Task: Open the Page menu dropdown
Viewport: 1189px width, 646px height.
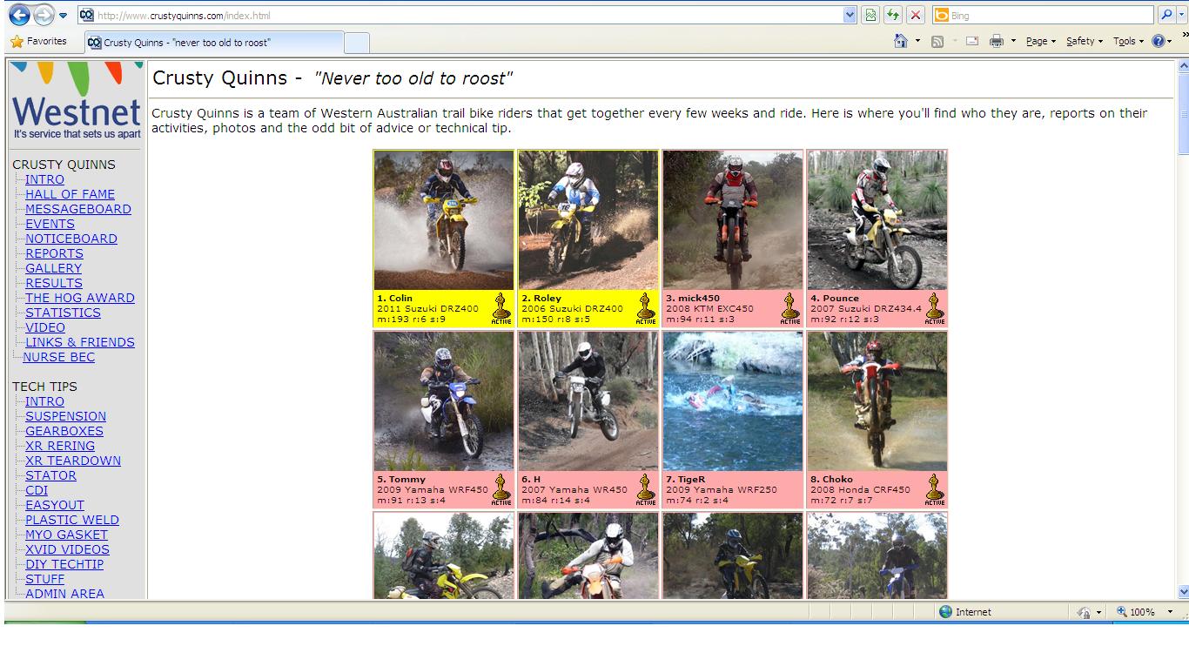Action: coord(1040,41)
